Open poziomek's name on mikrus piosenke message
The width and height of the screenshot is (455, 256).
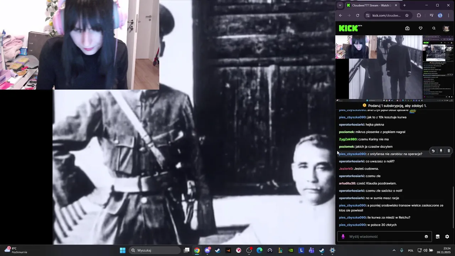click(346, 132)
